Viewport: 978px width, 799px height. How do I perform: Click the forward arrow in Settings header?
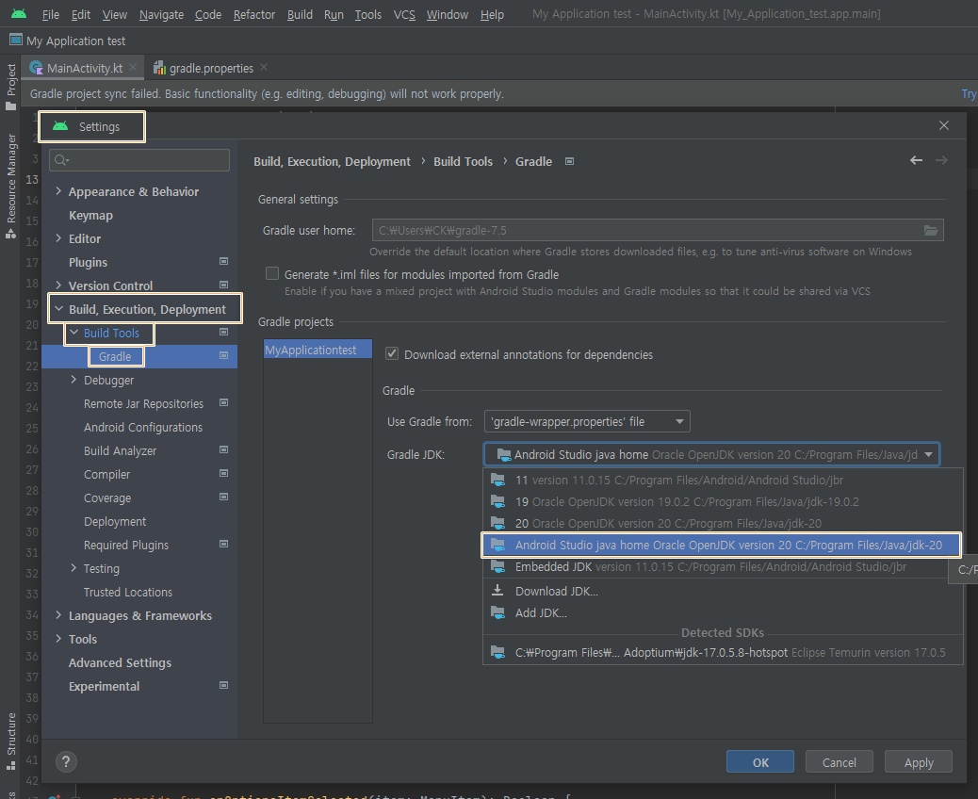pos(941,160)
